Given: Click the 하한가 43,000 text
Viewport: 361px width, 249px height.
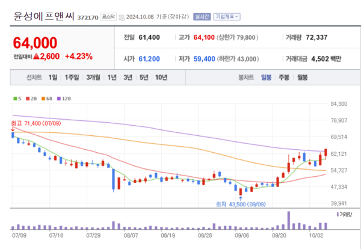Looking at the screenshot, I should pyautogui.click(x=238, y=59).
